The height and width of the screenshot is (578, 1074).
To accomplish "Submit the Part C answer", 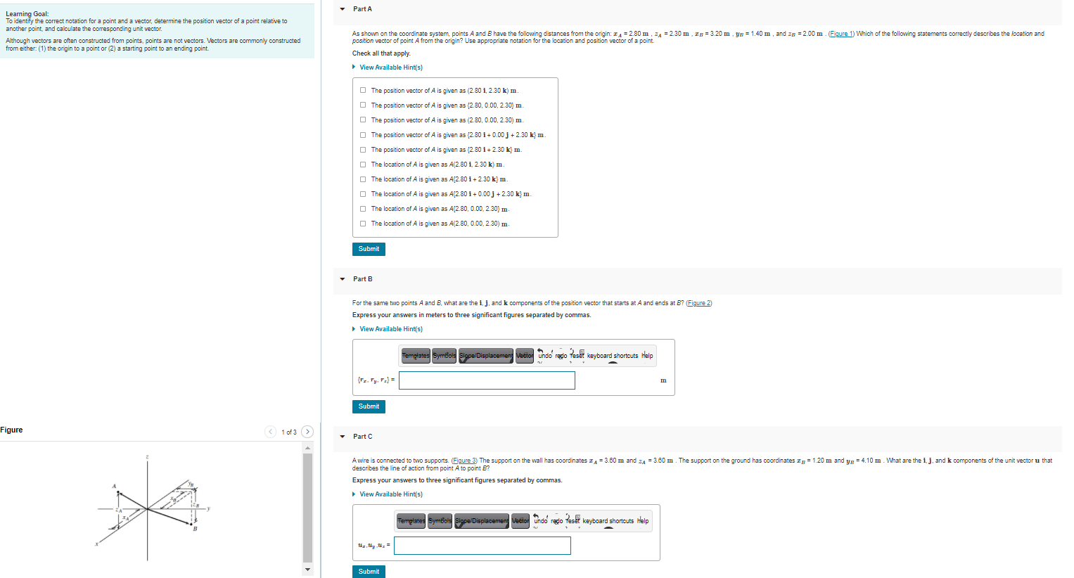I will click(x=369, y=572).
